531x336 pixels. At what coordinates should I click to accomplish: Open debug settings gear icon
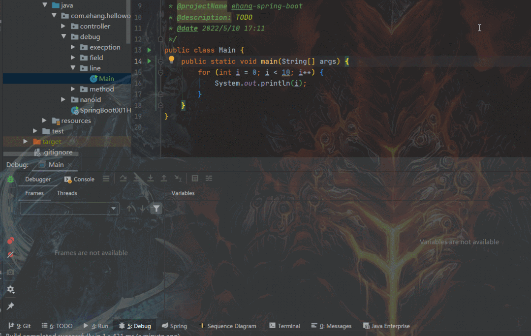[10, 289]
